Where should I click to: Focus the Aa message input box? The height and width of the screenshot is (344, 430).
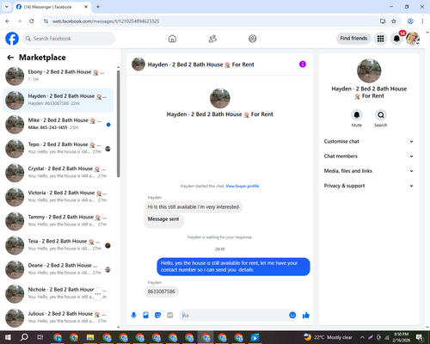[x=235, y=316]
